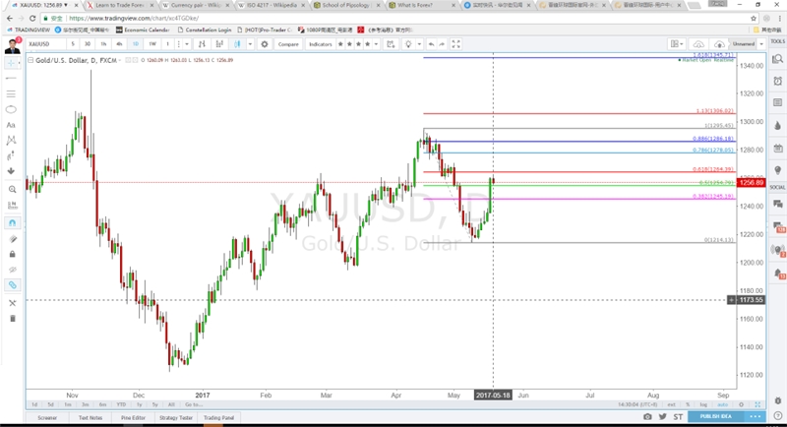Remove drawings using the trash icon
The image size is (787, 427).
click(x=12, y=319)
